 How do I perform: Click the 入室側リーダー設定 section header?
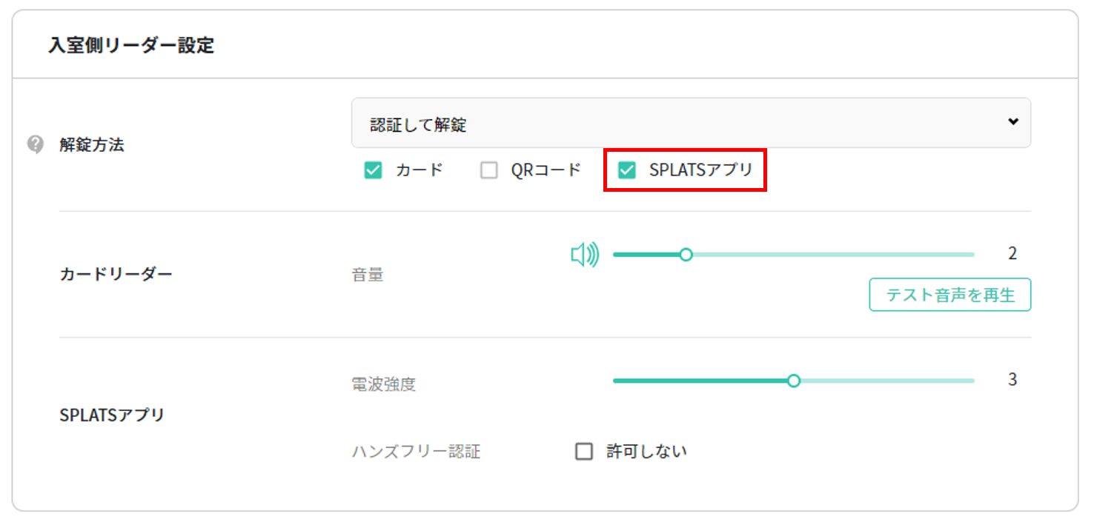pos(131,46)
